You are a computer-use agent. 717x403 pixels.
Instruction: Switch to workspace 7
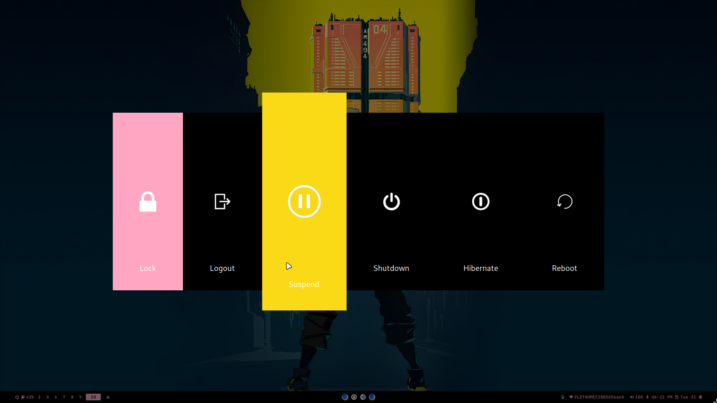coord(64,397)
